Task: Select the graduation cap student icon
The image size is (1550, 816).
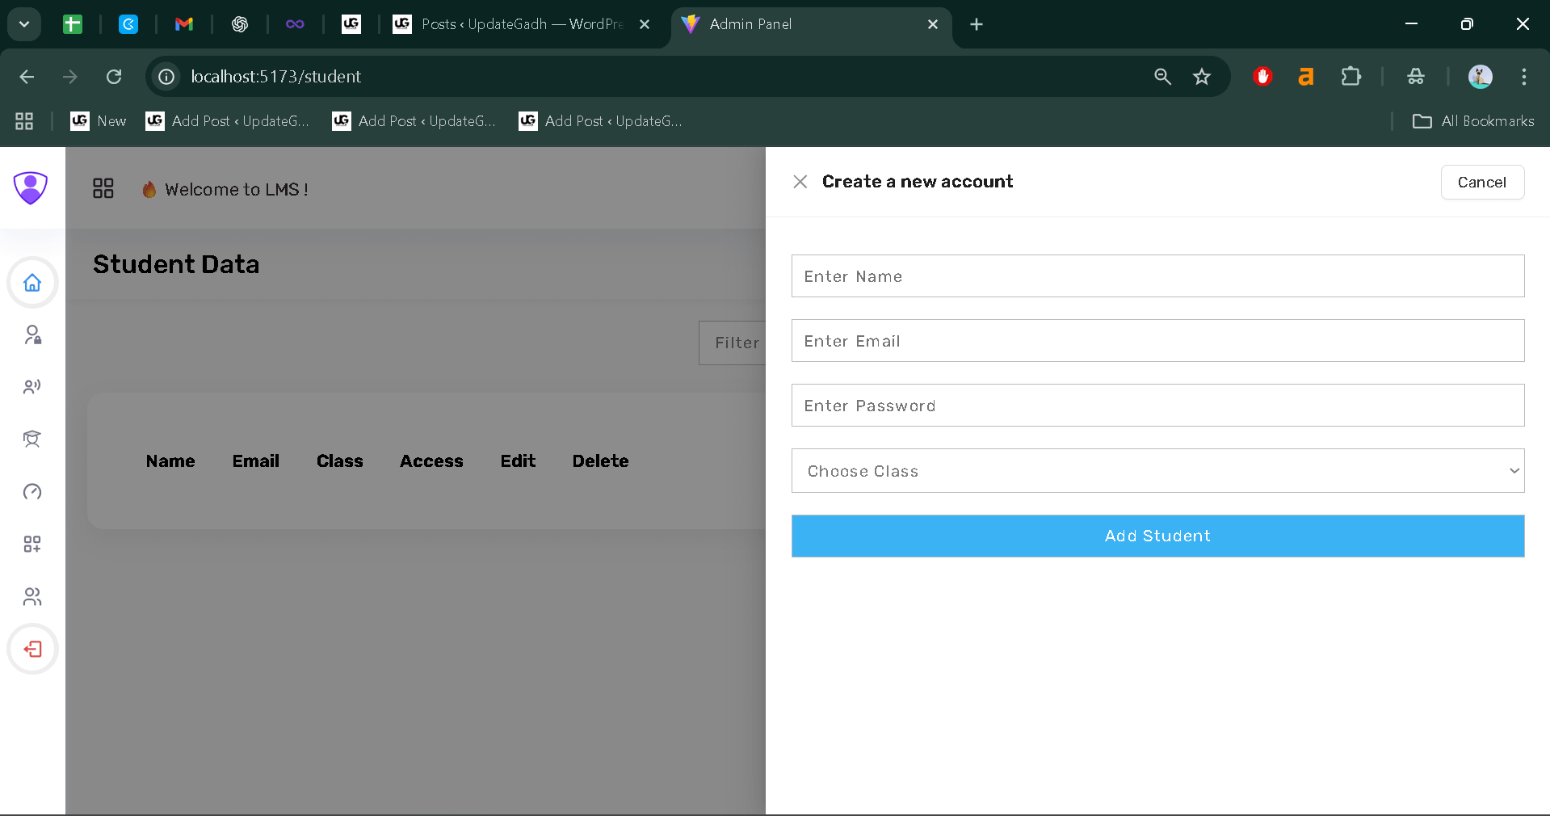Action: (x=32, y=439)
